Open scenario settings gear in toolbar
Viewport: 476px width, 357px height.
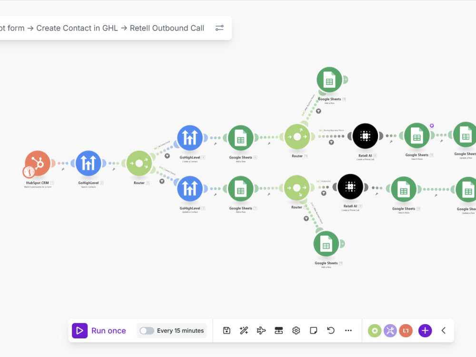point(296,331)
